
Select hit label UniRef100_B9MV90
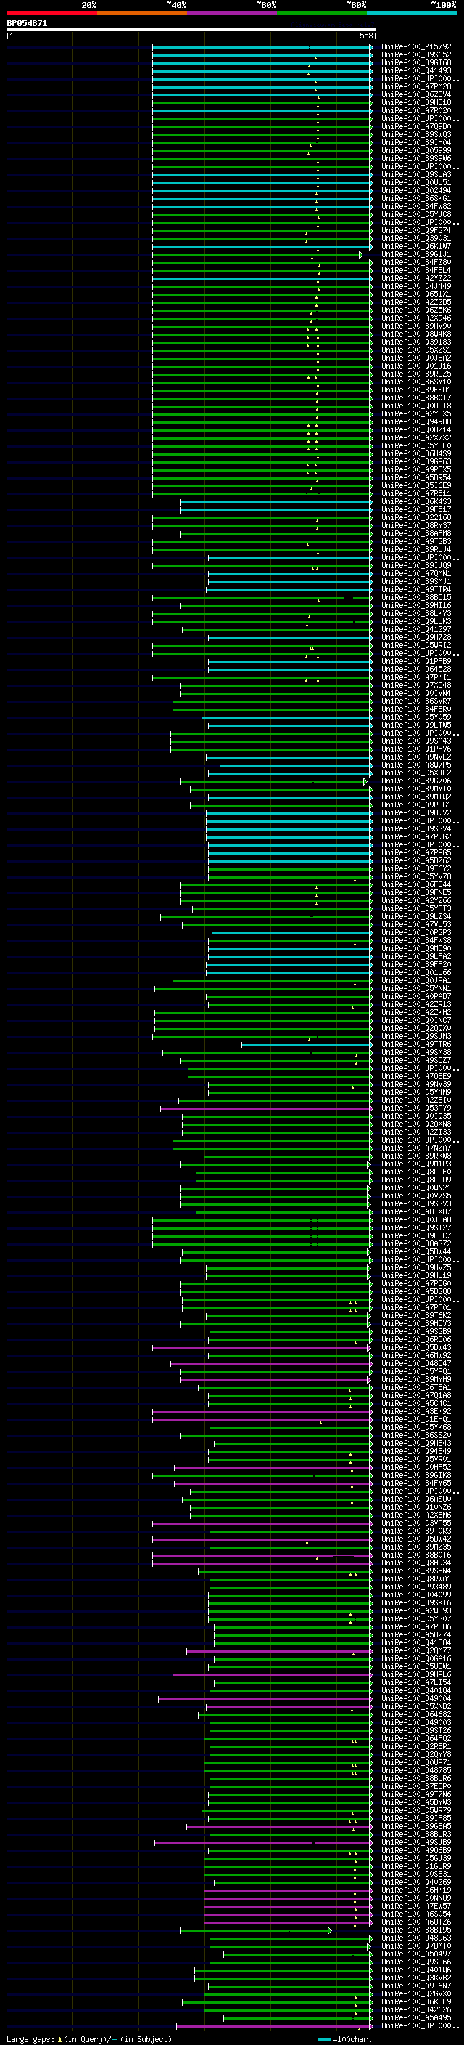coord(415,326)
